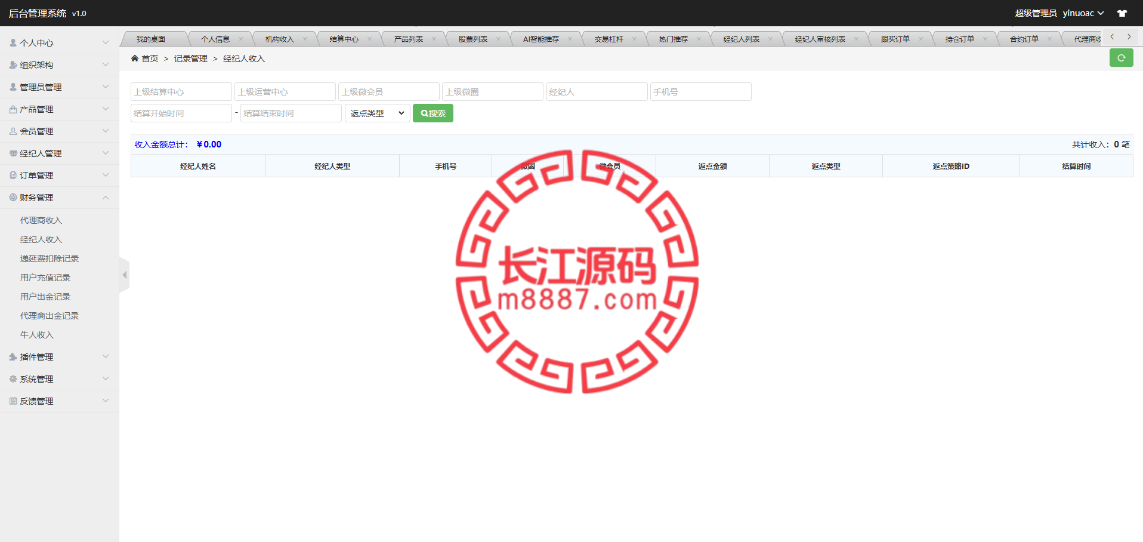The image size is (1143, 542).
Task: Open 牛人收入 in sidebar
Action: pyautogui.click(x=37, y=335)
